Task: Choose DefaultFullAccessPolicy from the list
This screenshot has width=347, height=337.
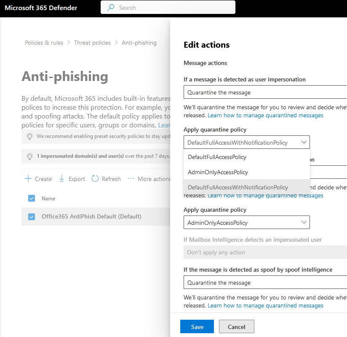Action: 217,157
